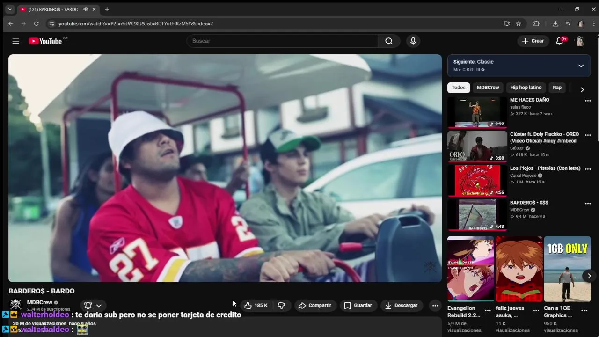599x337 pixels.
Task: Open Clúster OREO video thumbnail
Action: [x=477, y=147]
